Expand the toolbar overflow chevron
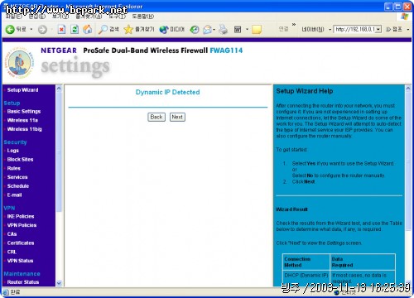This screenshot has width=414, height=298. point(294,25)
